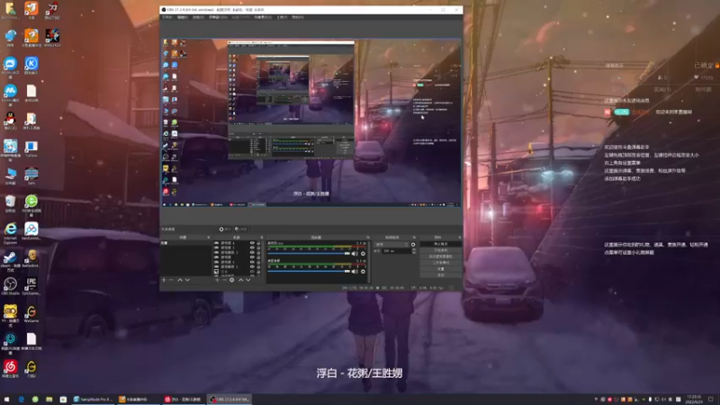The height and width of the screenshot is (405, 720).
Task: Open the scene transition properties gear
Action: coord(413,244)
